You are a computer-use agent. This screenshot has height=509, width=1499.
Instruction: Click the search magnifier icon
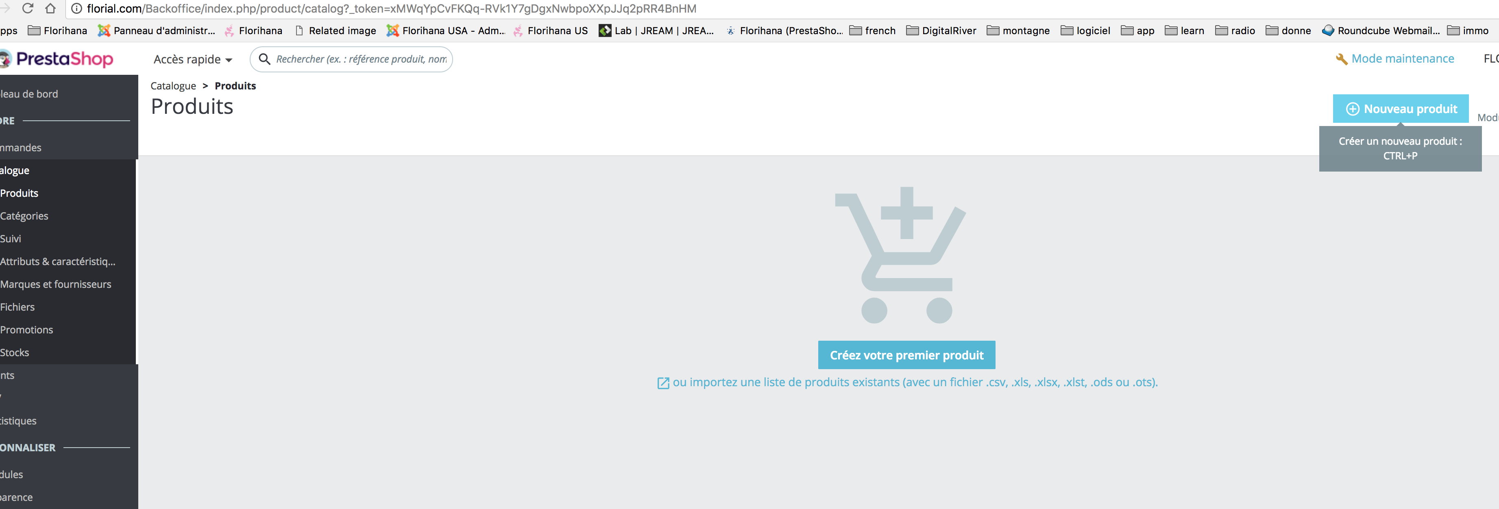(264, 59)
